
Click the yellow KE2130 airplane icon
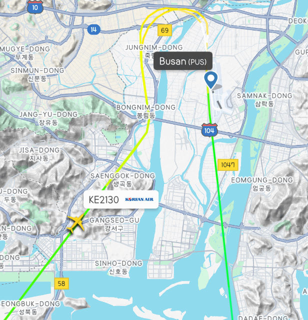click(x=76, y=223)
